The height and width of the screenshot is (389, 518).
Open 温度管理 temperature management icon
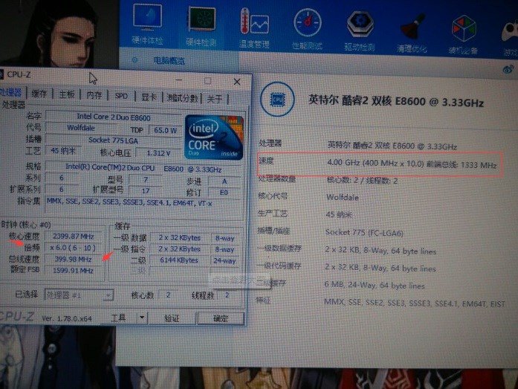point(254,28)
